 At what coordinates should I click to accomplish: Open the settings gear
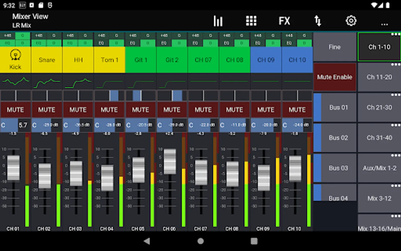click(x=351, y=21)
